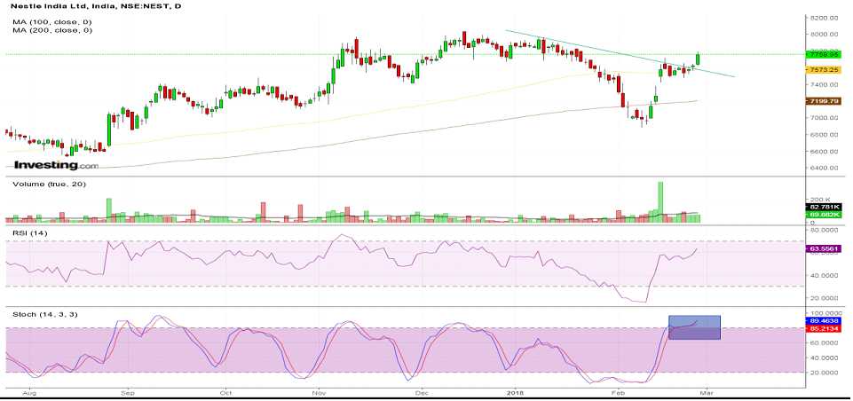
Task: Click the blue 89.4638 stochastic value tag
Action: click(824, 321)
